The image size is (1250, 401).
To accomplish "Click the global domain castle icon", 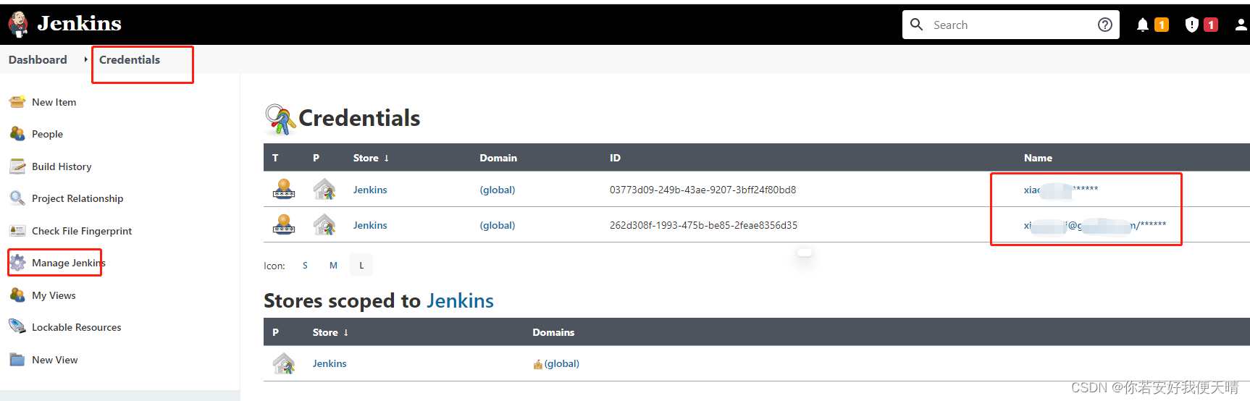I will (538, 364).
